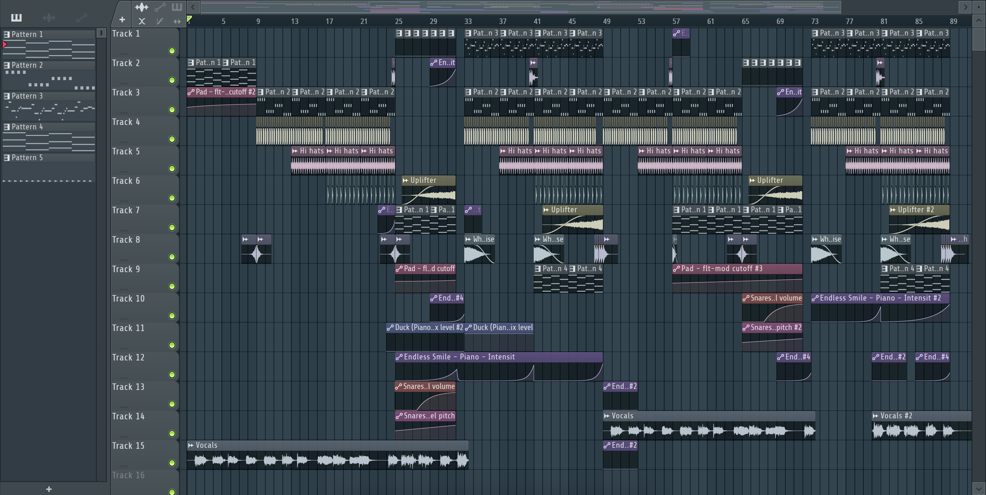Click the picker panel scrollbar handle

(101, 33)
